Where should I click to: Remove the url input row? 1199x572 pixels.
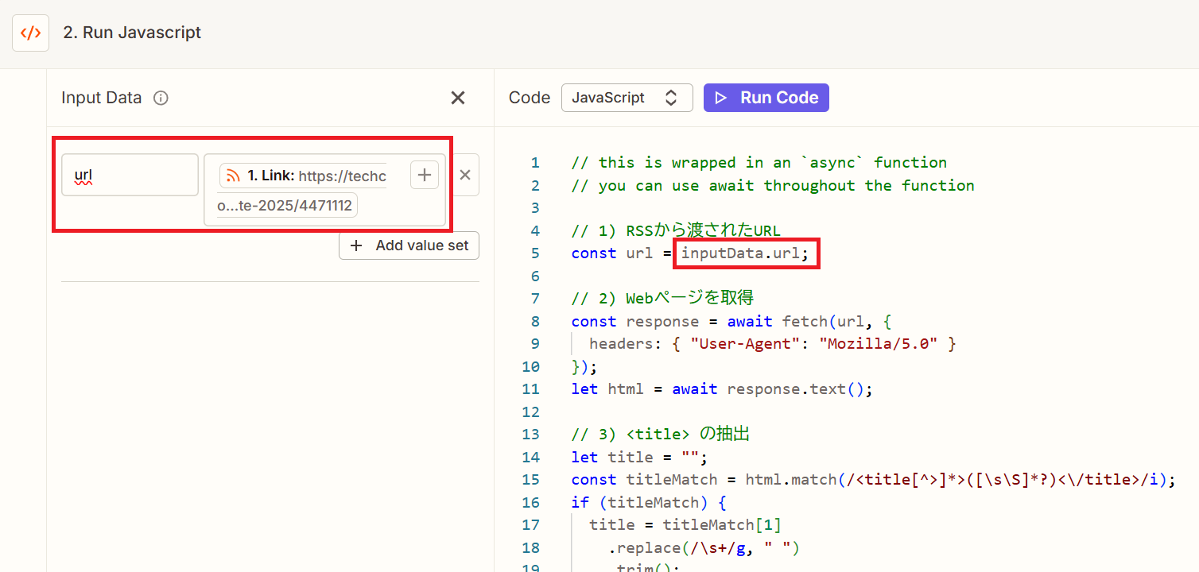pyautogui.click(x=465, y=175)
